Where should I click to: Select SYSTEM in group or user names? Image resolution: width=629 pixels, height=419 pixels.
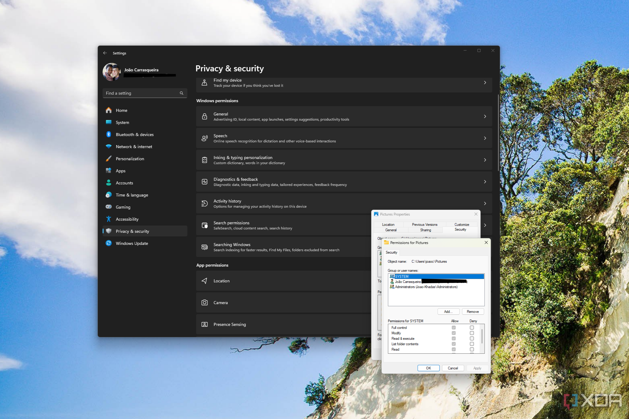[x=436, y=276]
